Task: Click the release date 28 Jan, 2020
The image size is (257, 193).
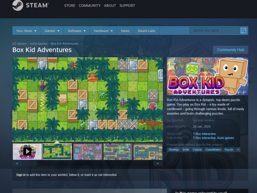Action: (201, 127)
